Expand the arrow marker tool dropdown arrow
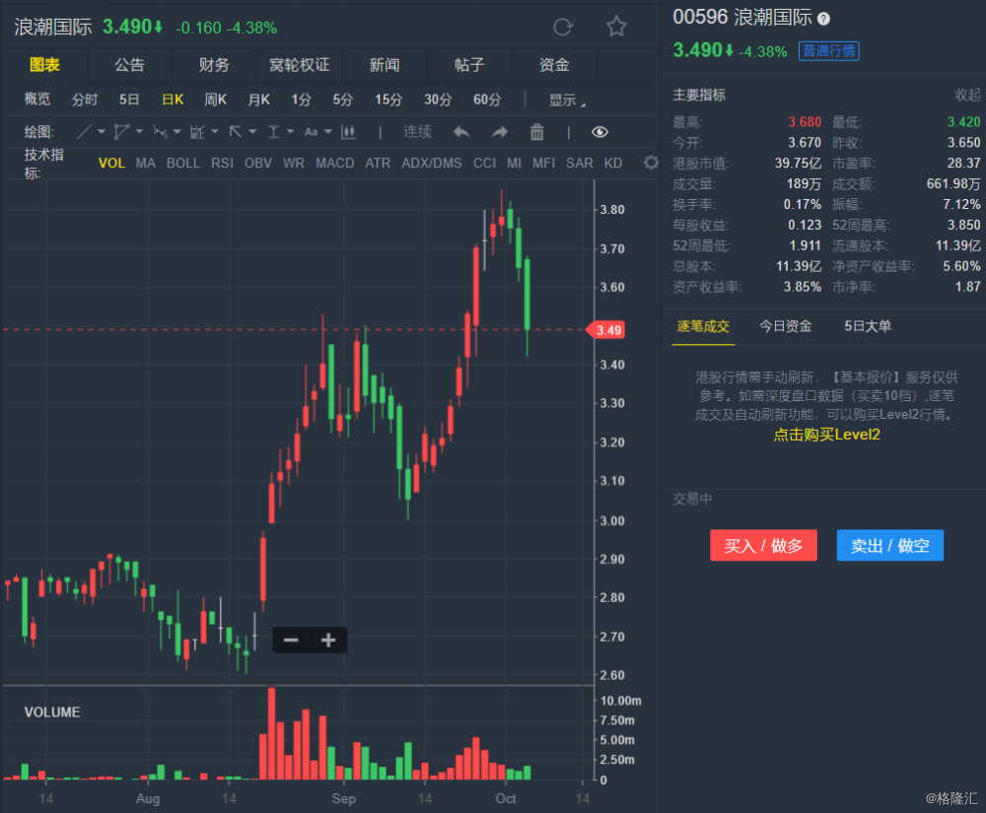Viewport: 986px width, 813px height. [252, 132]
